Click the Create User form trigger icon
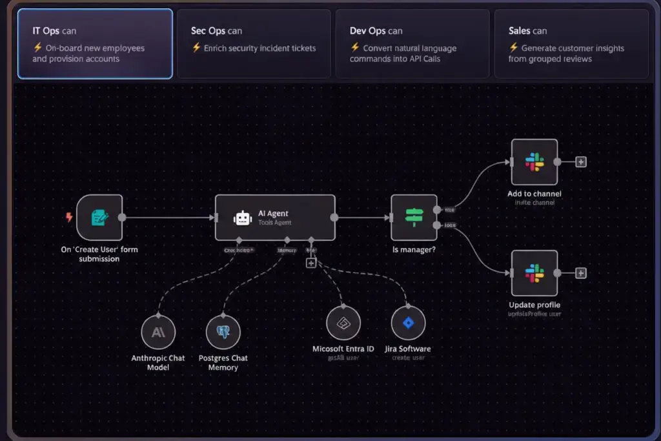Image resolution: width=661 pixels, height=441 pixels. click(x=98, y=218)
